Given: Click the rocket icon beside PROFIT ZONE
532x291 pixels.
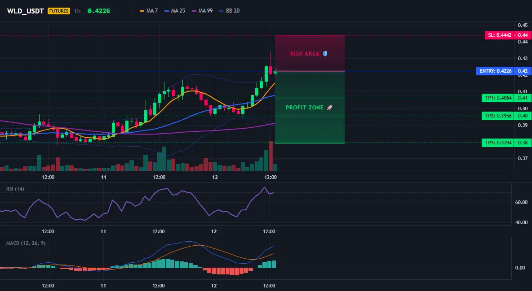Looking at the screenshot, I should click(x=329, y=108).
